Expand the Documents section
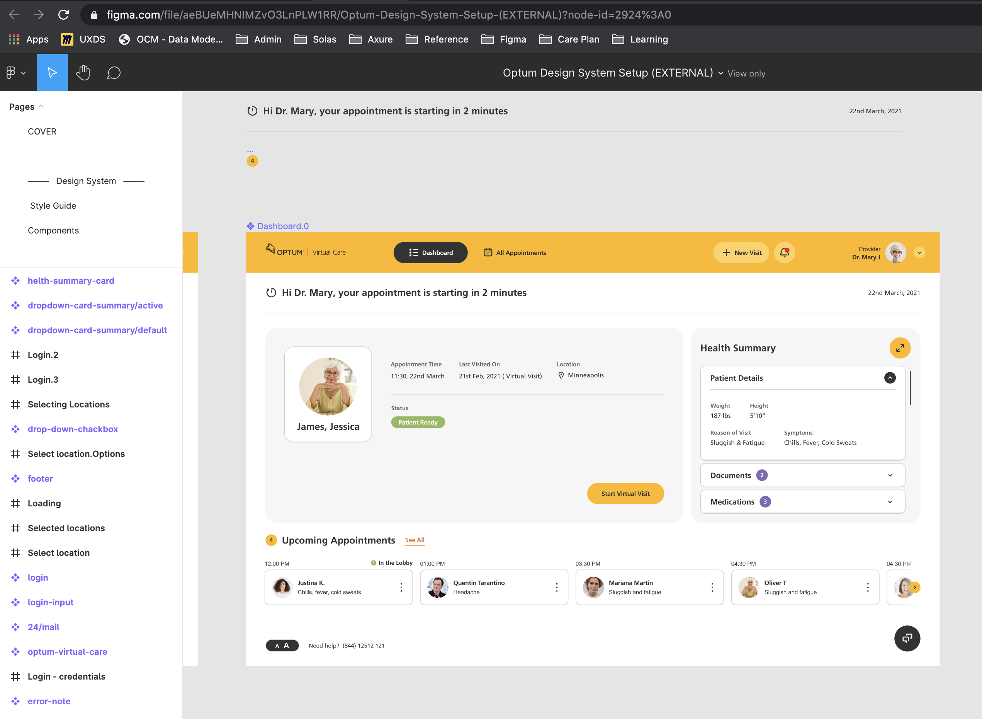Image resolution: width=982 pixels, height=719 pixels. point(890,475)
